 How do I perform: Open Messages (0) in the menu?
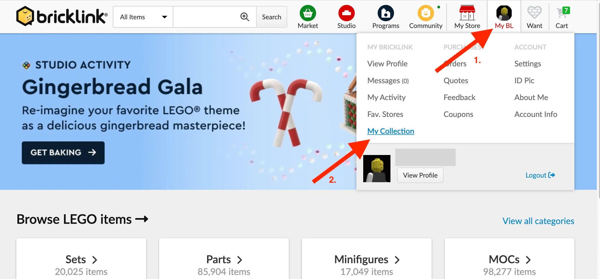pyautogui.click(x=388, y=80)
